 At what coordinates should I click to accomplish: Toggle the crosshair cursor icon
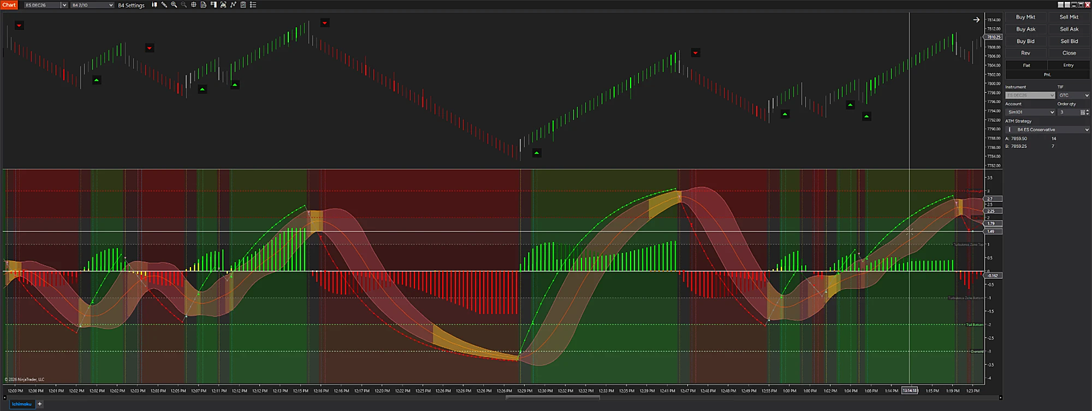[x=193, y=5]
